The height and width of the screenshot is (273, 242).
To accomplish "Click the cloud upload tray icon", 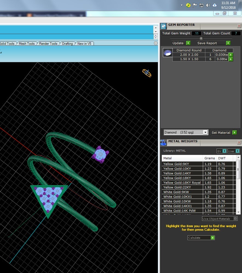I will coord(215,5).
